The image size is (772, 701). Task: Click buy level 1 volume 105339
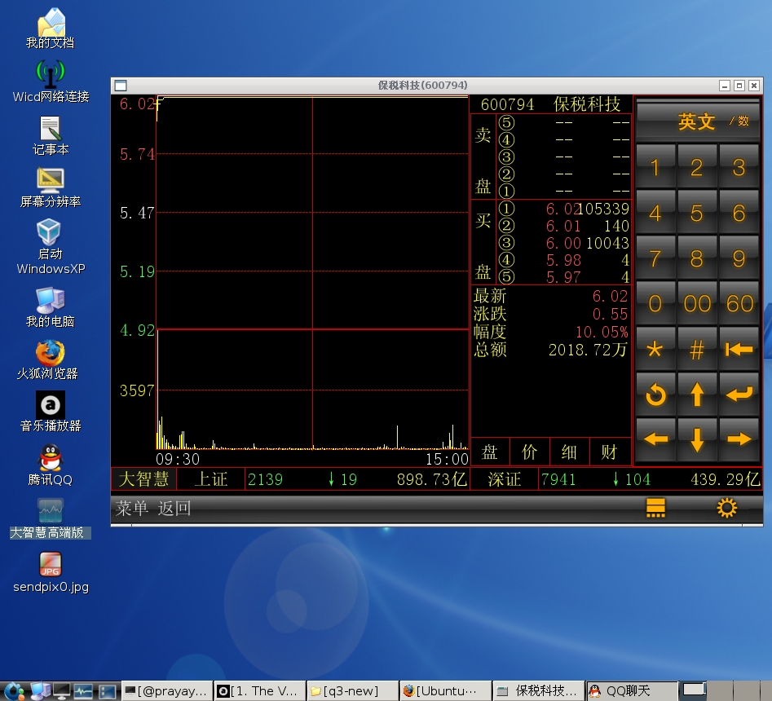[604, 209]
